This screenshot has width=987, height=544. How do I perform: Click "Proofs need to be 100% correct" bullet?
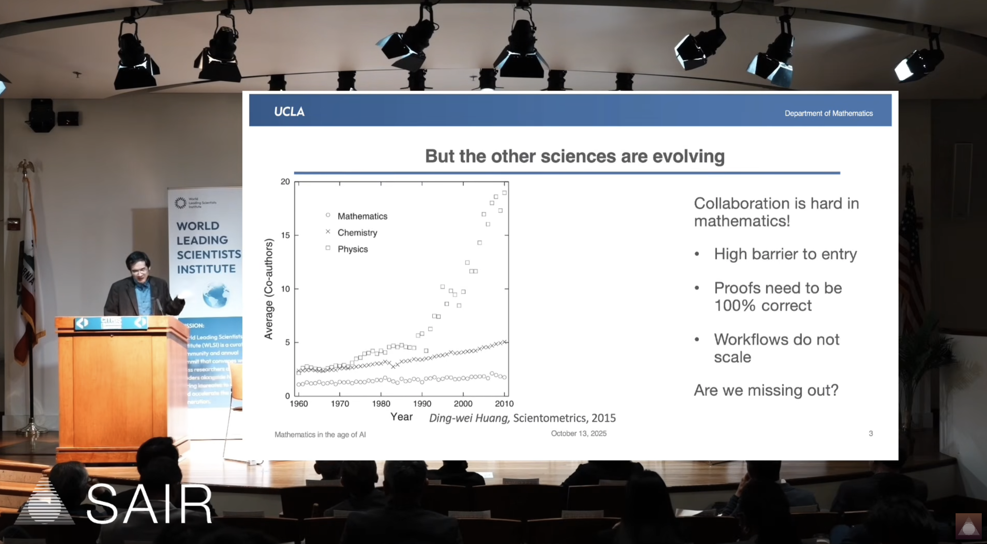click(x=778, y=297)
